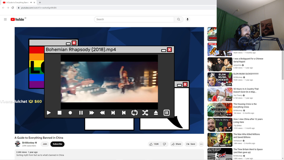
Task: Click the fast-forward double arrow
Action: [x=92, y=113]
